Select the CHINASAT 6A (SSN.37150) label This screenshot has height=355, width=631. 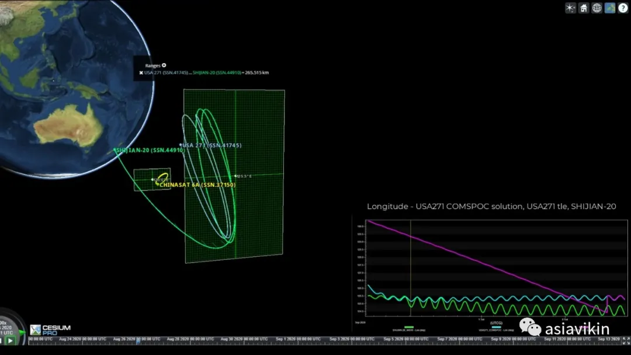point(197,185)
